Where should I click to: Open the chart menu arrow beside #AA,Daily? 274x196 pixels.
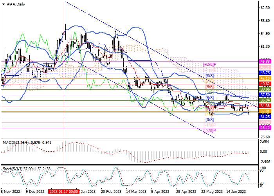tap(4, 4)
